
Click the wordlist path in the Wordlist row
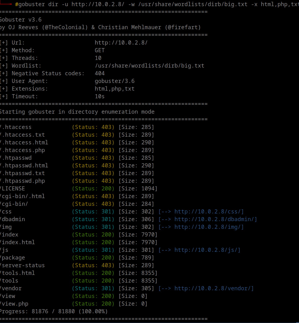pyautogui.click(x=149, y=66)
